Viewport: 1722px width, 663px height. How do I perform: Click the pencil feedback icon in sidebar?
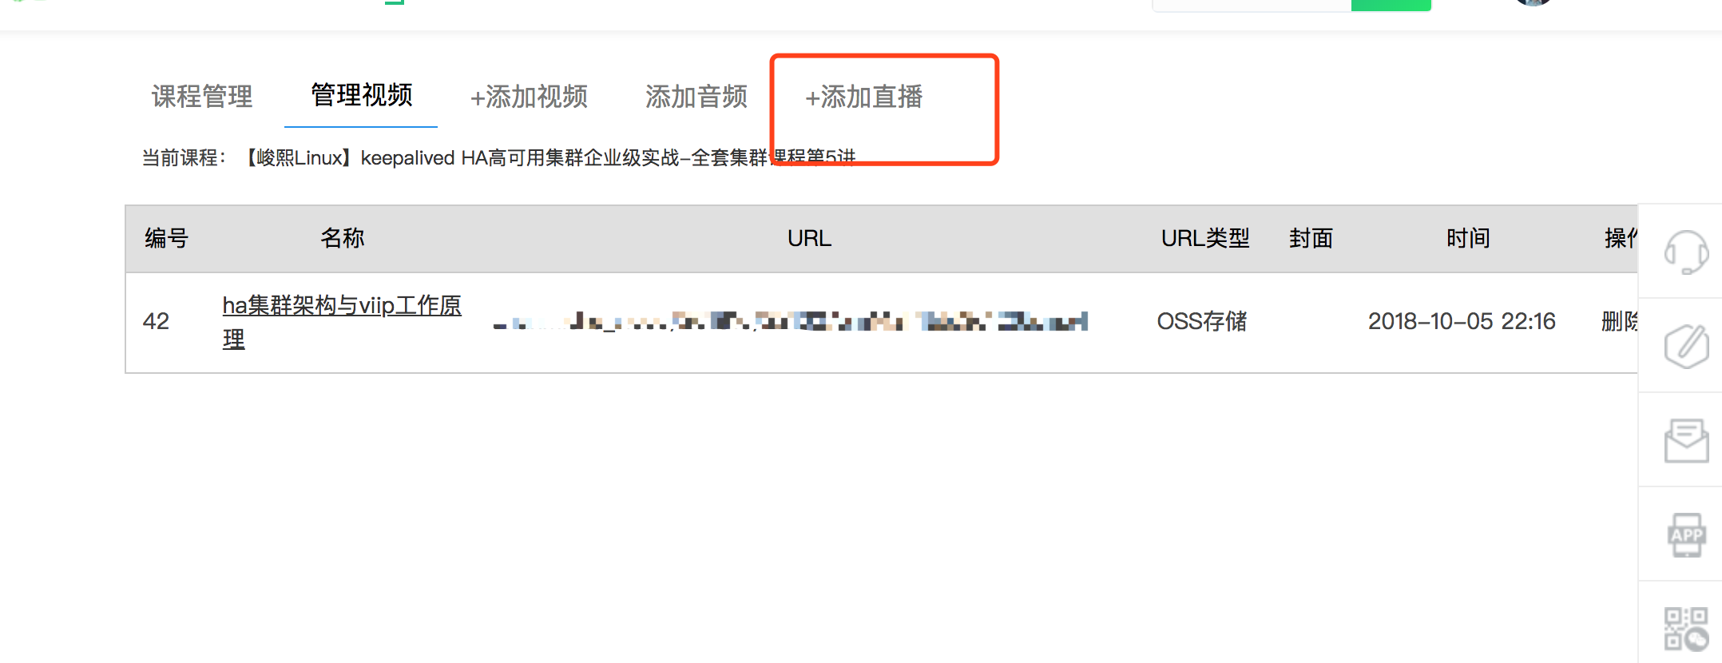(1686, 346)
